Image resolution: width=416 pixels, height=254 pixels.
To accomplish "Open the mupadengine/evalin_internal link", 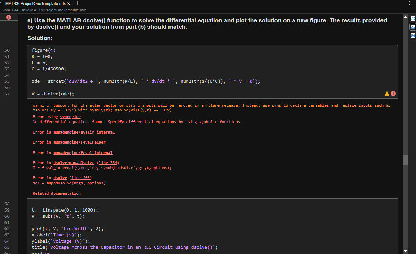I will (84, 132).
